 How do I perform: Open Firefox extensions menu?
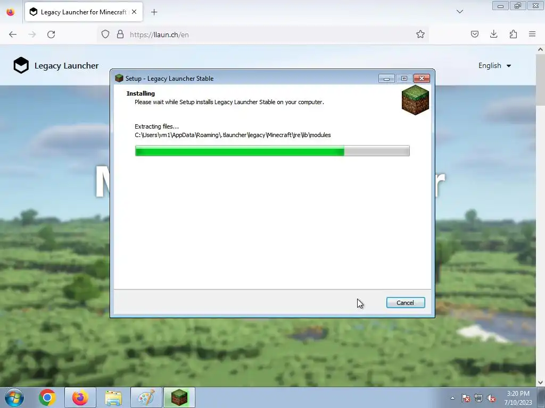click(x=513, y=35)
